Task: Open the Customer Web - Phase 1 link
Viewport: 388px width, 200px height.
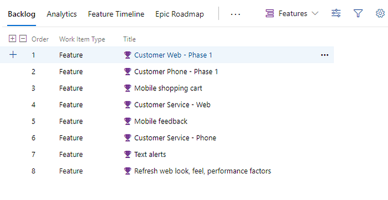Action: point(173,55)
